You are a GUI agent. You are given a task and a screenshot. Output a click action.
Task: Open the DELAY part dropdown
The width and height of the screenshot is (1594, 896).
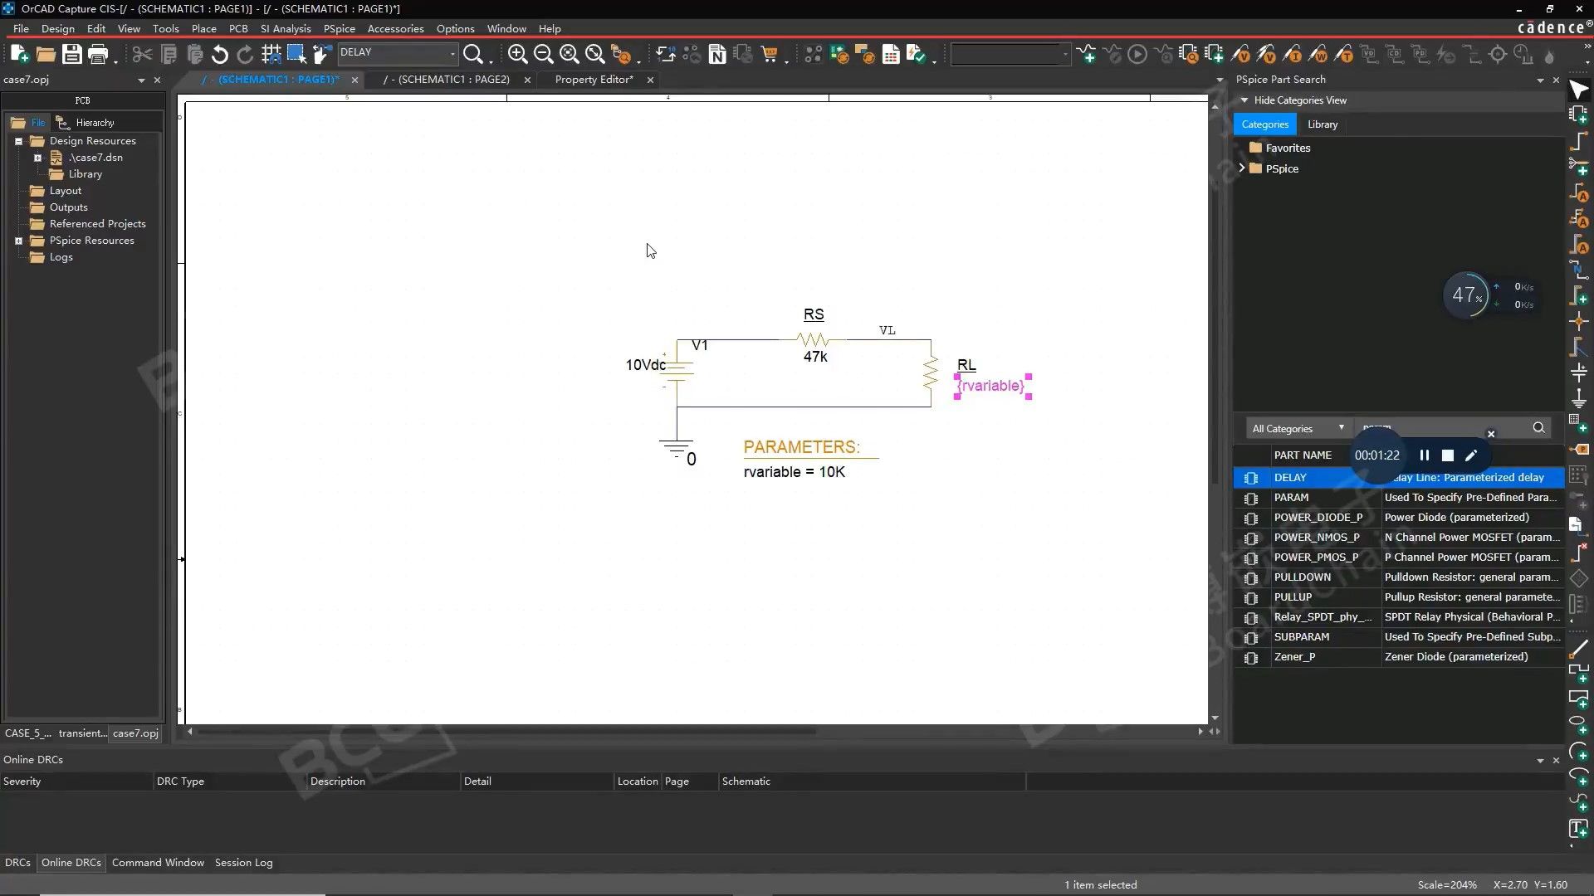[x=452, y=53]
